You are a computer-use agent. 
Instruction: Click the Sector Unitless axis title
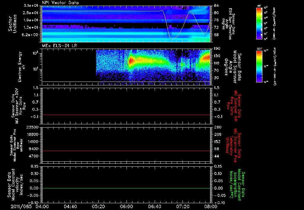tap(12, 24)
